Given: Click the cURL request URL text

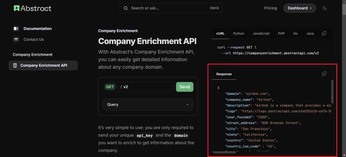Looking at the screenshot, I should click(x=276, y=53).
